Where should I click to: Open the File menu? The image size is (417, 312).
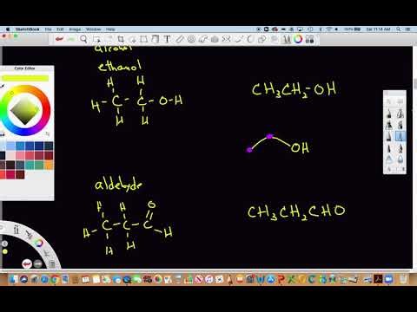pos(48,29)
